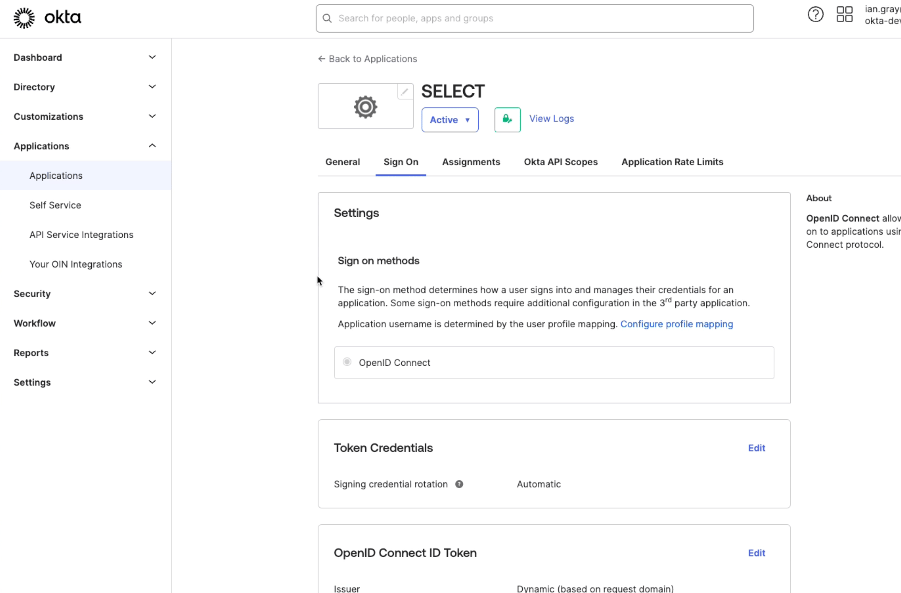Open the Okta API Scopes tab
The width and height of the screenshot is (901, 593).
coord(560,162)
